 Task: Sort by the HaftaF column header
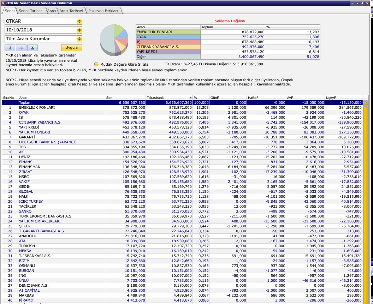(266, 98)
